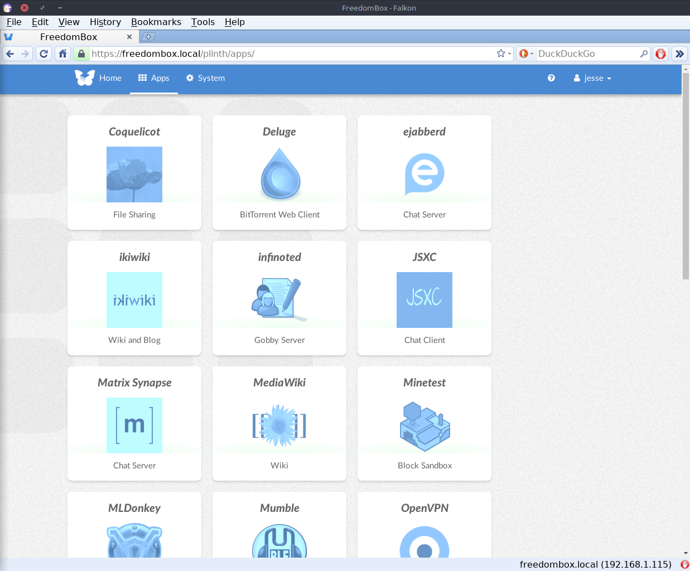Viewport: 690px width, 571px height.
Task: Click the 'Block Sandbox' label
Action: pyautogui.click(x=424, y=466)
